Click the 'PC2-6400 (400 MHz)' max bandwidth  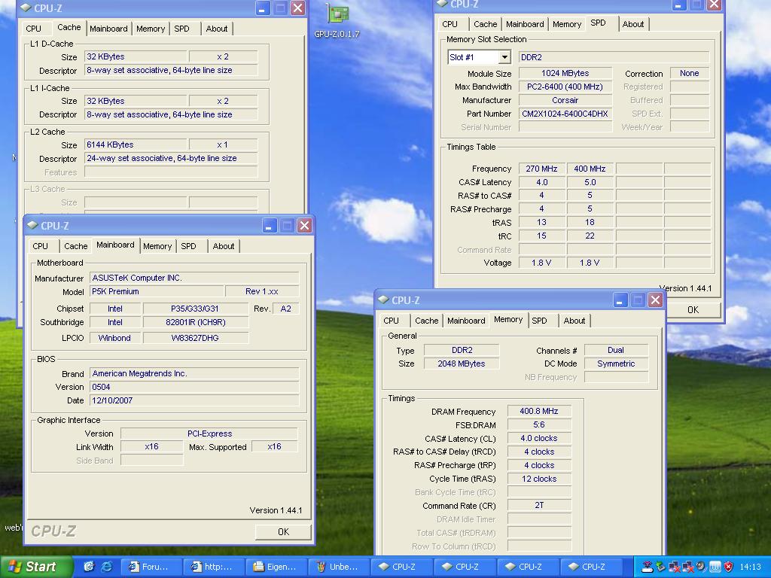coord(565,87)
